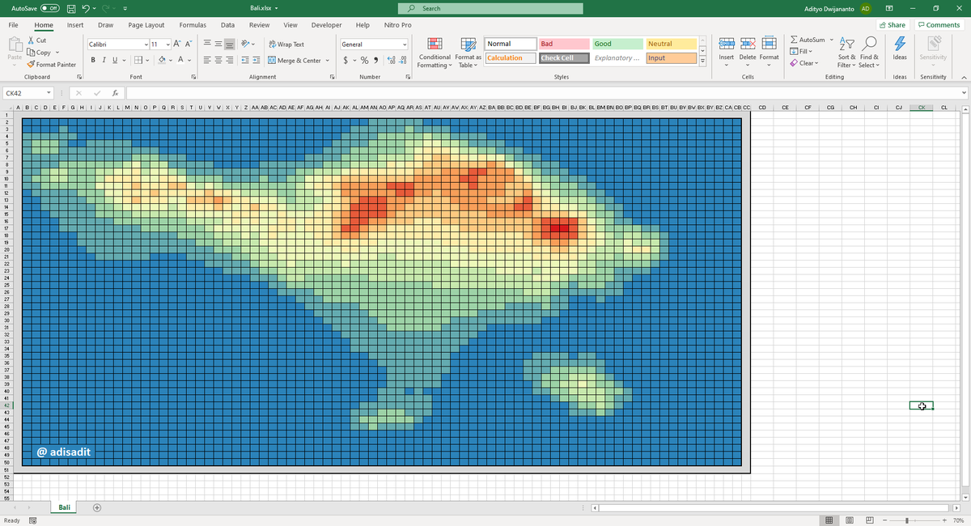Screen dimensions: 971x526
Task: Toggle Bold formatting
Action: pos(93,61)
